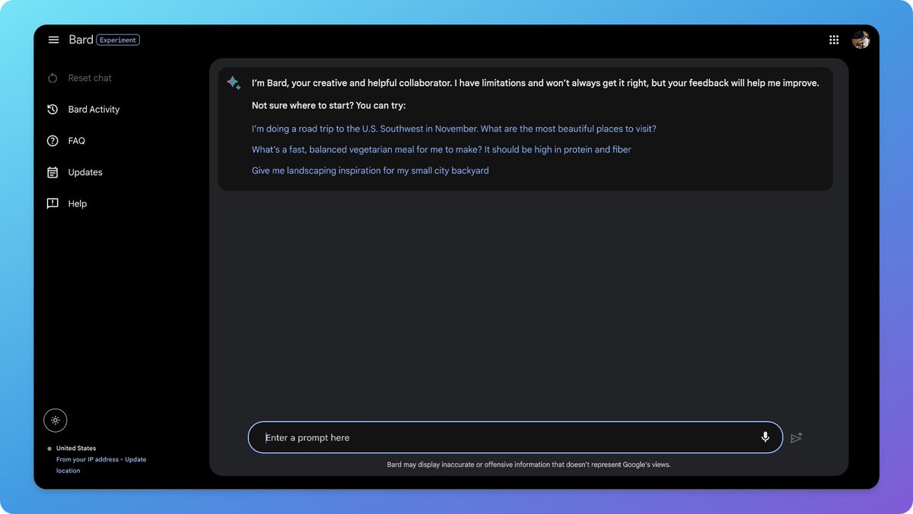Try the U.S. Southwest road trip prompt
This screenshot has height=514, width=913.
coord(454,129)
